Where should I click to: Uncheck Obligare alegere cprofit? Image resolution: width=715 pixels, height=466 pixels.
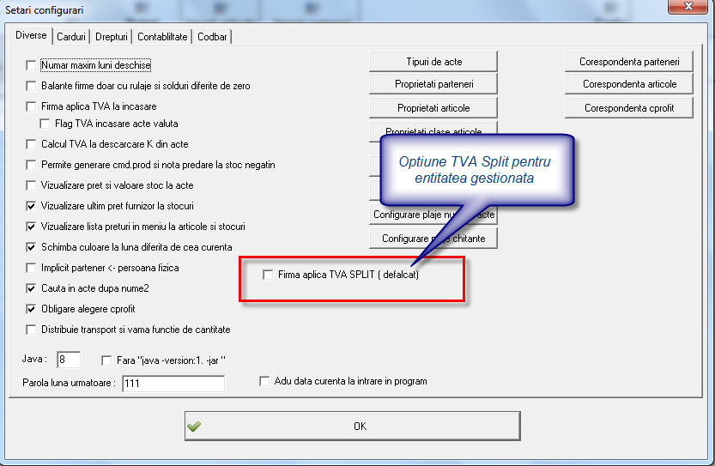point(31,309)
